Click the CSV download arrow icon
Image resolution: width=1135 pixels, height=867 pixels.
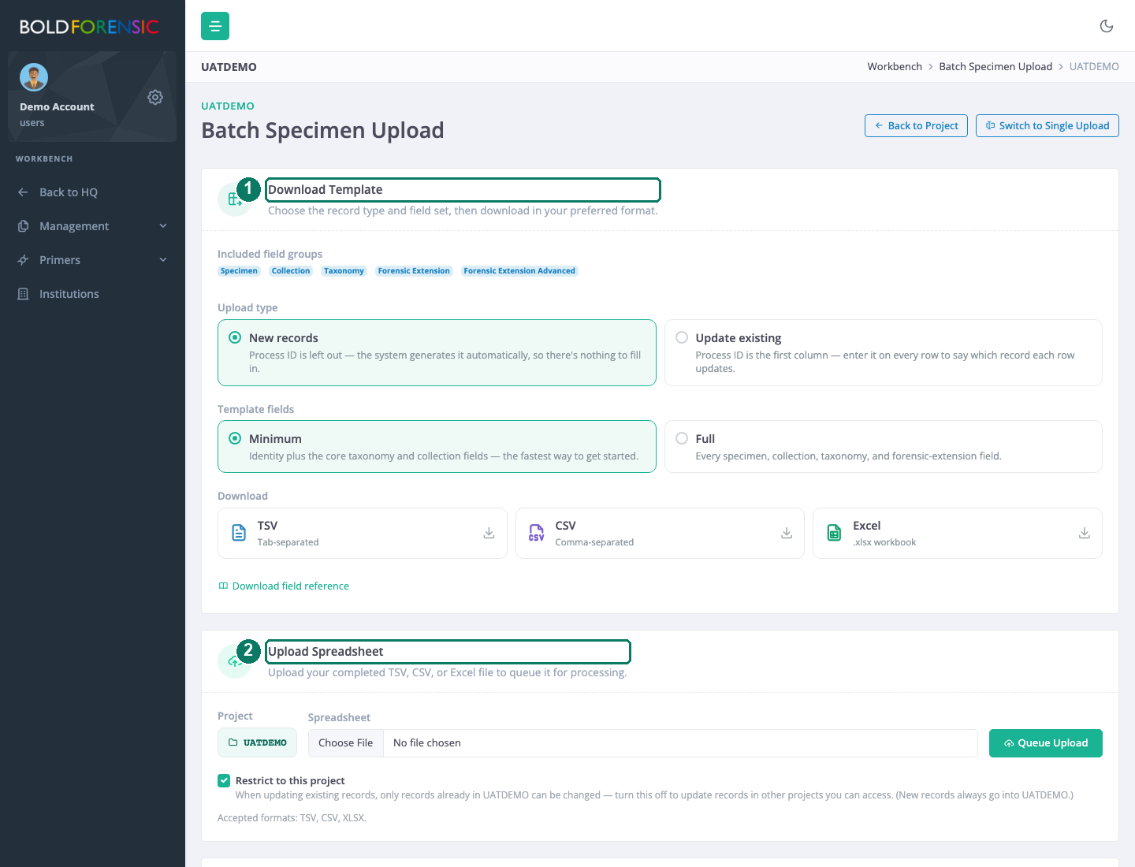tap(787, 533)
